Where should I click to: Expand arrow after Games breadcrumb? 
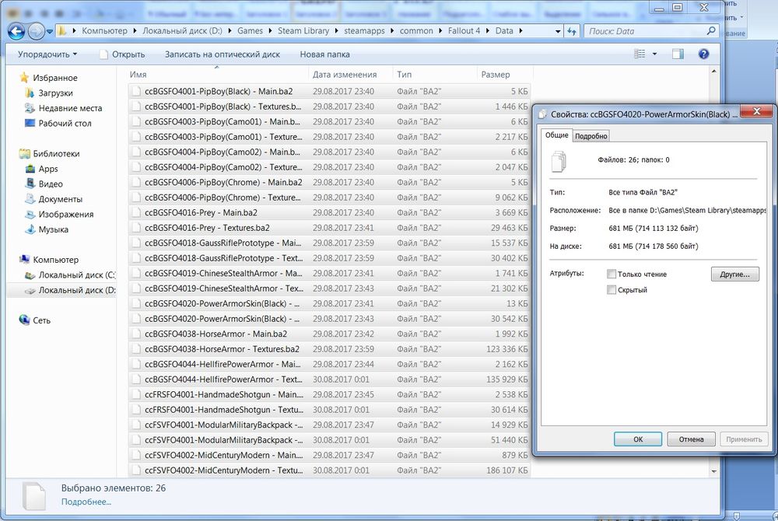pos(271,31)
